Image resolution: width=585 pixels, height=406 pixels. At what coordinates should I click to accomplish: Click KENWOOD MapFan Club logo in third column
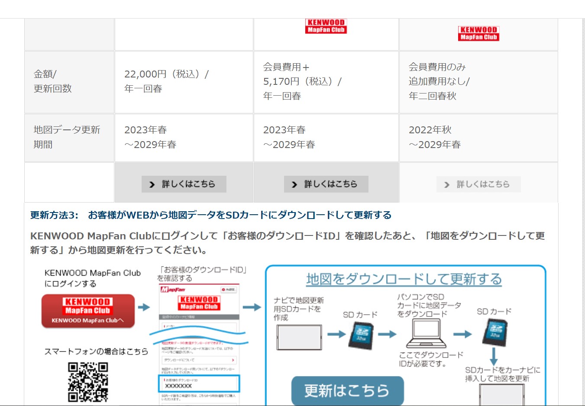point(326,26)
